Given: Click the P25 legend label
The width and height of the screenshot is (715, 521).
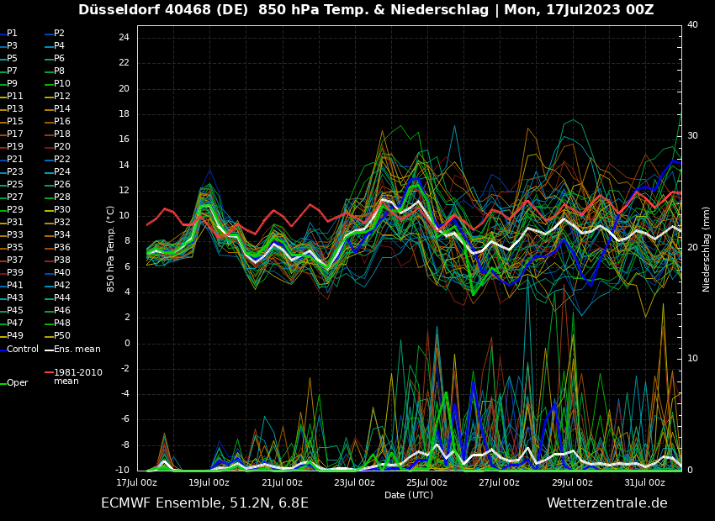Looking at the screenshot, I should click(x=15, y=185).
